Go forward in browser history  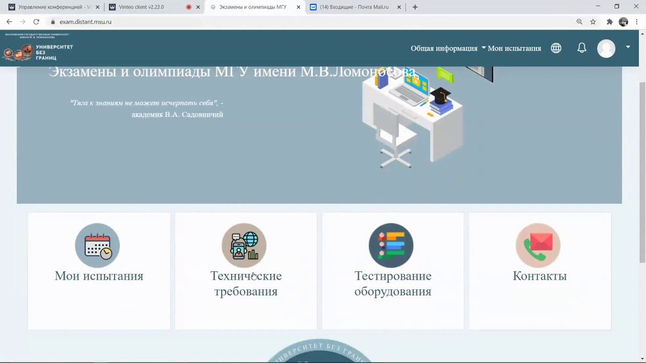(x=23, y=22)
